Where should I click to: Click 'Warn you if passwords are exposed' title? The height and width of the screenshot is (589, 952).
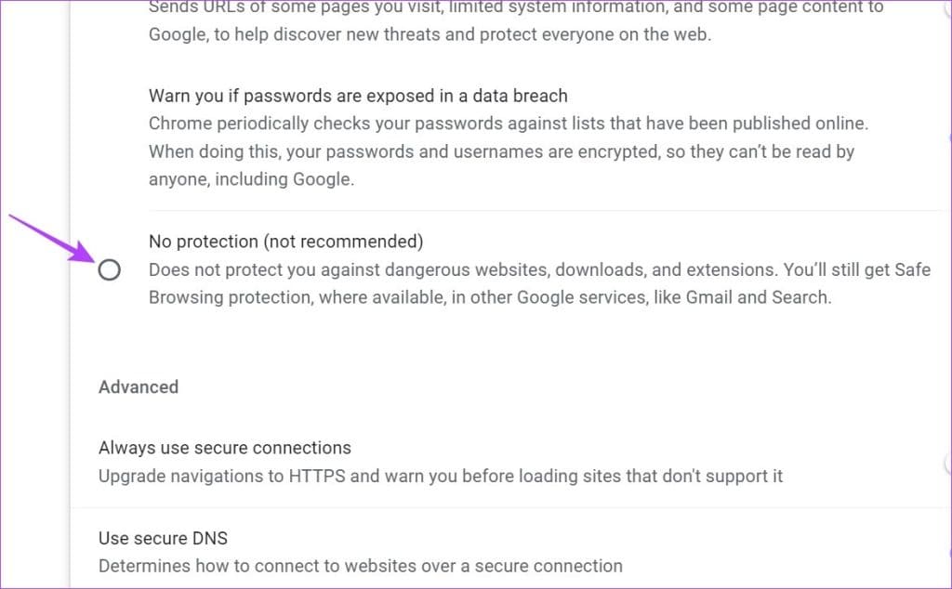358,96
